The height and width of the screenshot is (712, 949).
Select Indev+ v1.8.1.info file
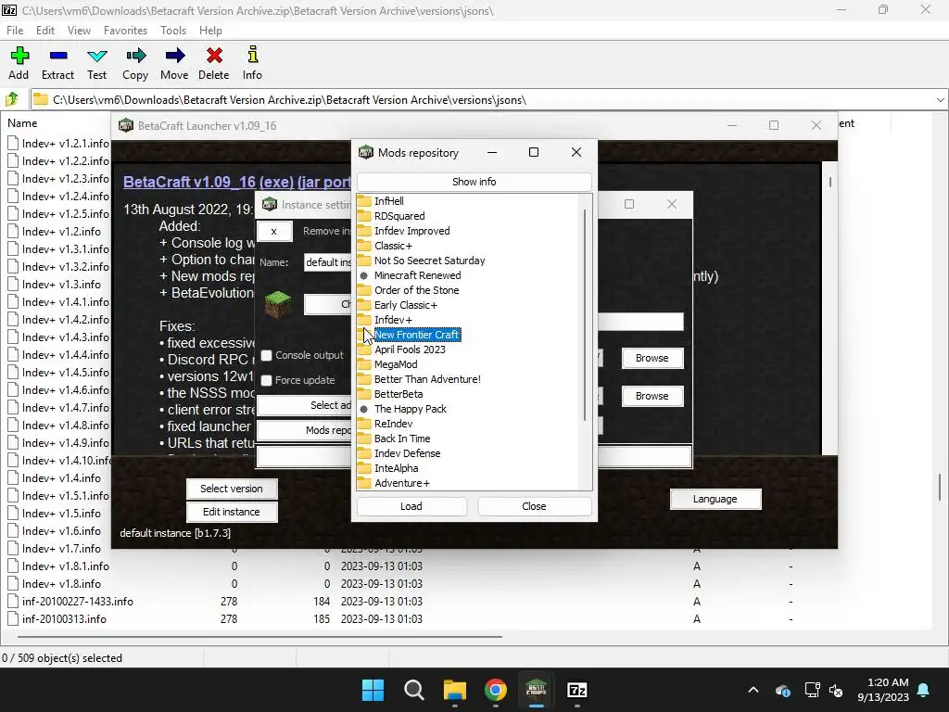[66, 566]
